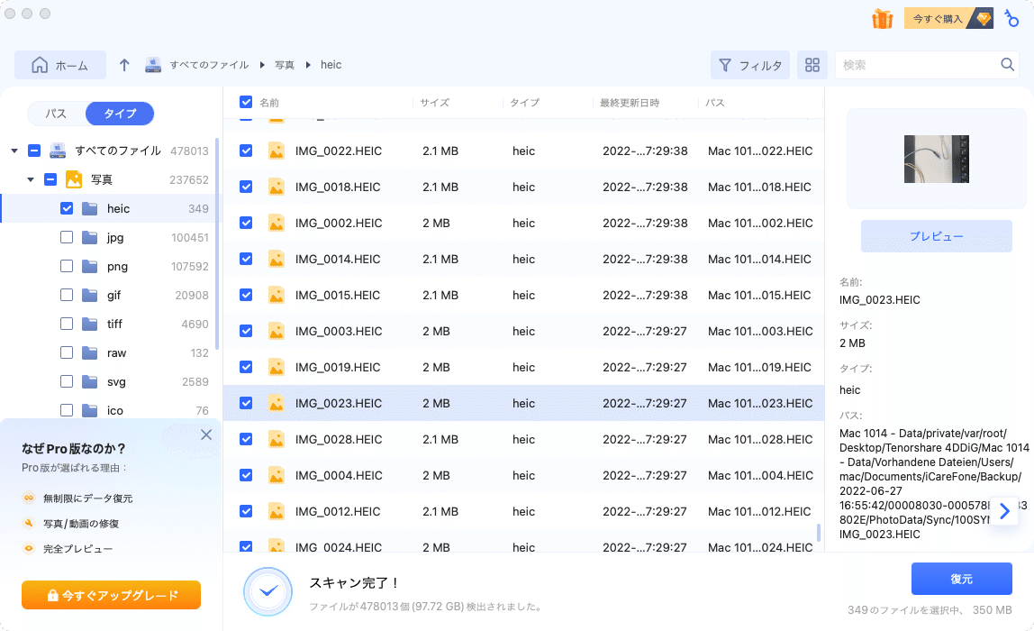
Task: Check the jpg folder checkbox
Action: (x=67, y=238)
